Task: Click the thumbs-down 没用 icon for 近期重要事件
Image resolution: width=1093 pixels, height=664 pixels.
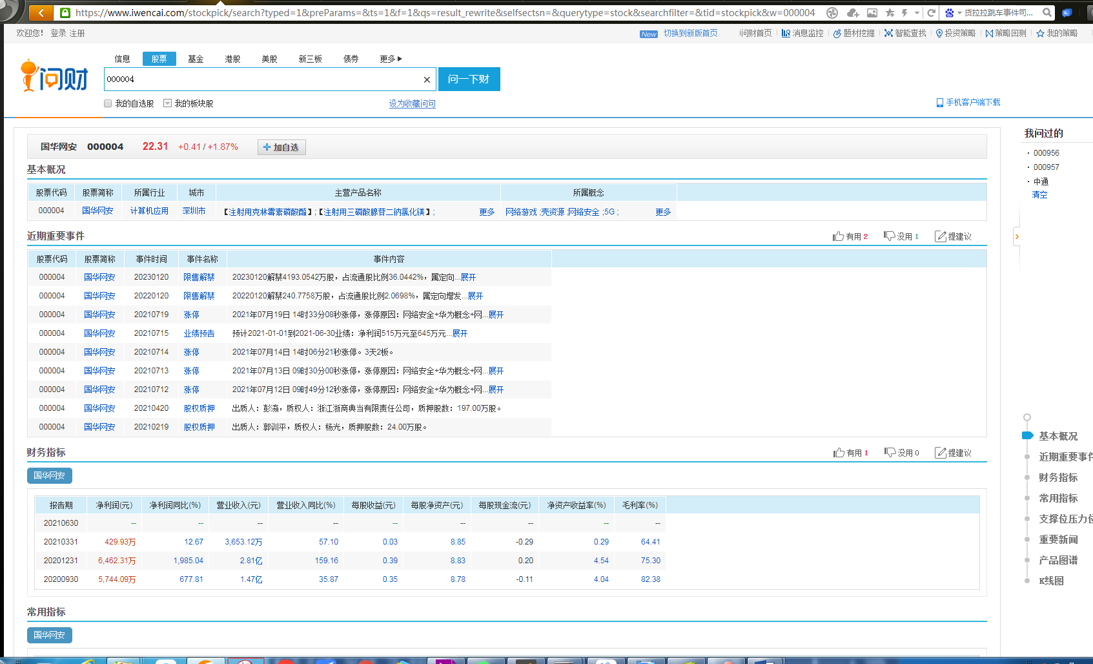Action: tap(890, 236)
